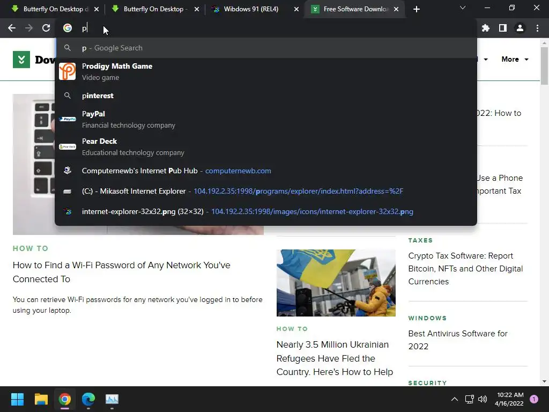The image size is (549, 412).
Task: Click the browser Back arrow
Action: tap(12, 28)
